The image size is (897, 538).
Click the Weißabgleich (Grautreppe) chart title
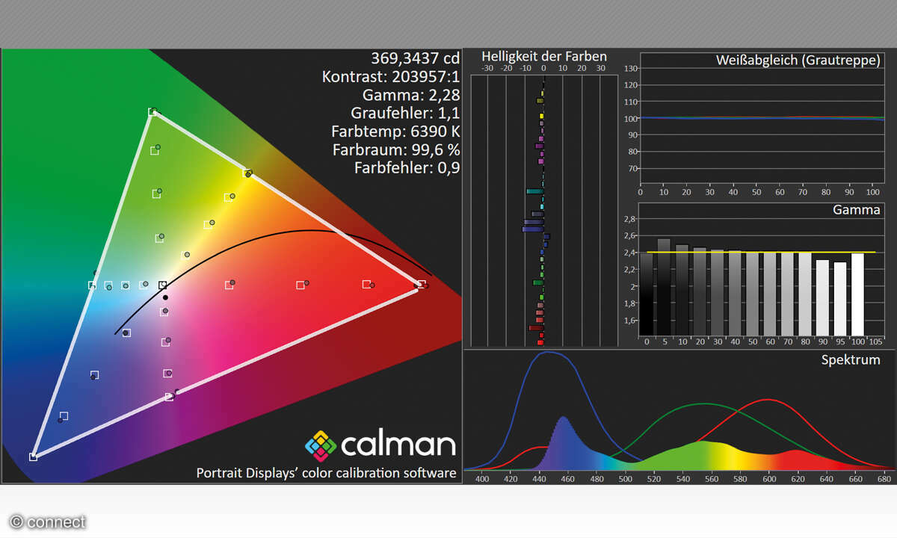click(798, 60)
